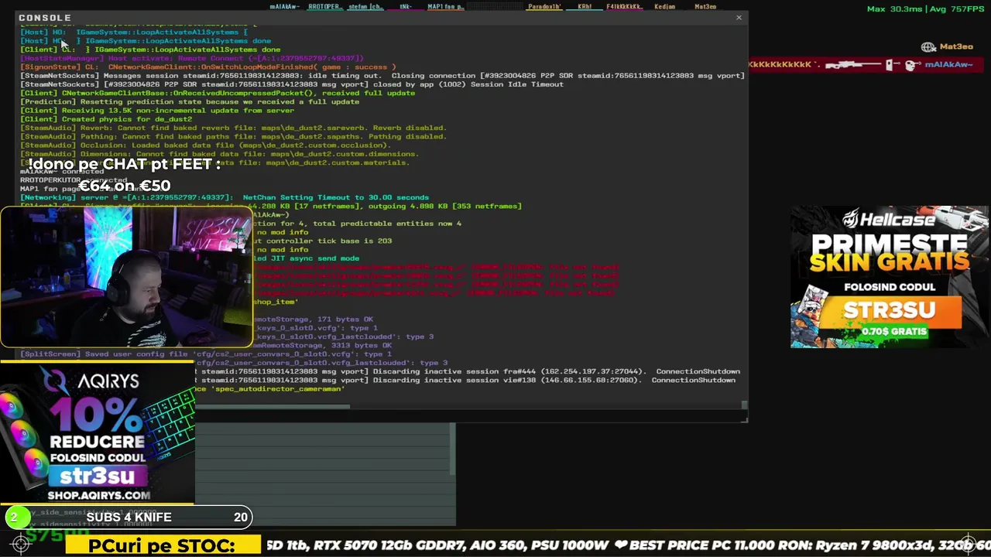
Task: Click the streamer webcam feed
Action: (x=126, y=277)
